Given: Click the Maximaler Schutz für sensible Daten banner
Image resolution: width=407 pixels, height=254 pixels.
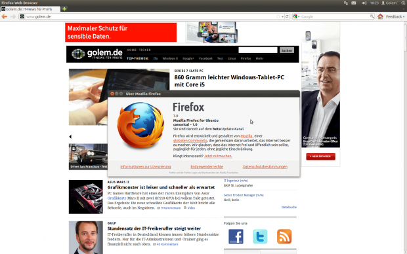Looking at the screenshot, I should point(121,32).
